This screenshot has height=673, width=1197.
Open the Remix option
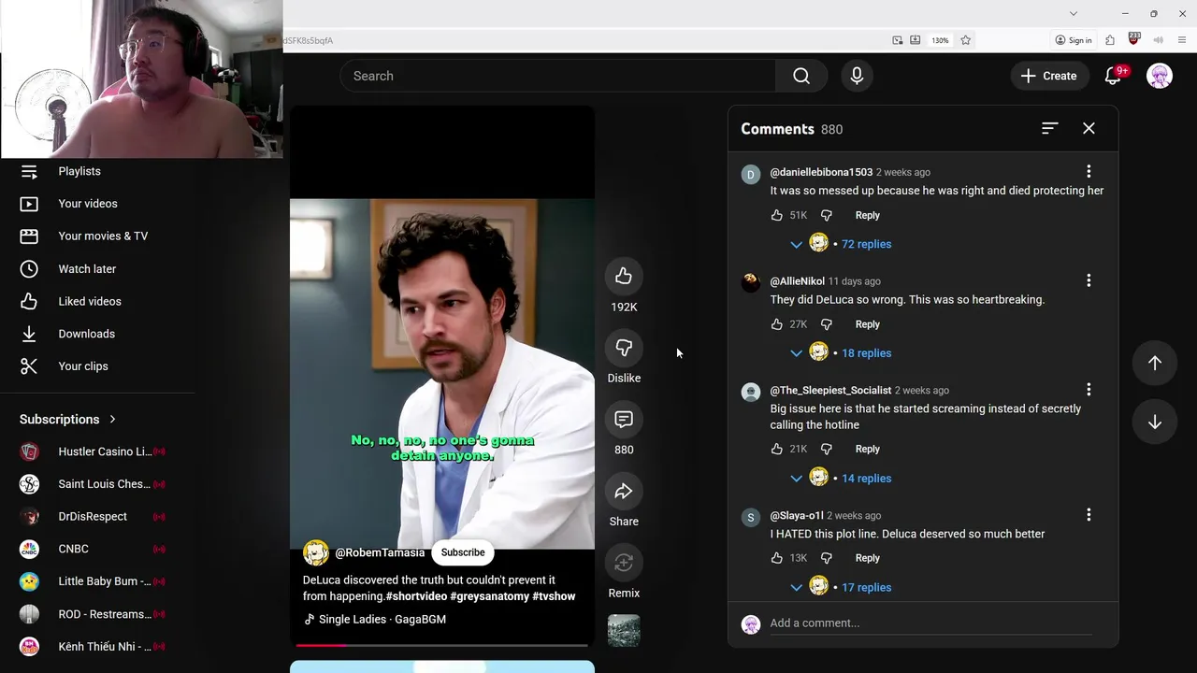point(624,563)
